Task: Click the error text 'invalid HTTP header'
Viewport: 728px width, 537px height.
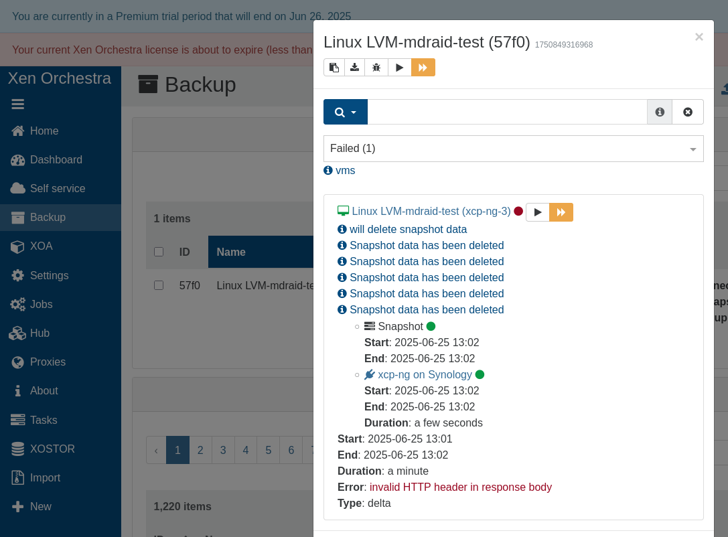Action: (x=461, y=487)
